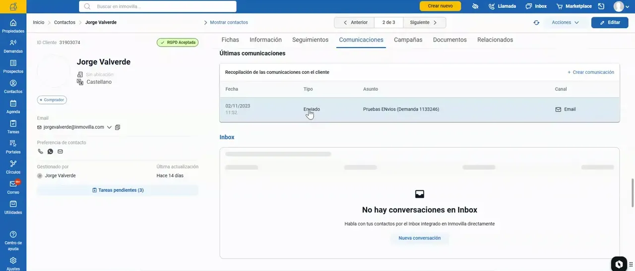Open Tareas pendientes (3)
Viewport: 635px width, 271px height.
coord(118,190)
